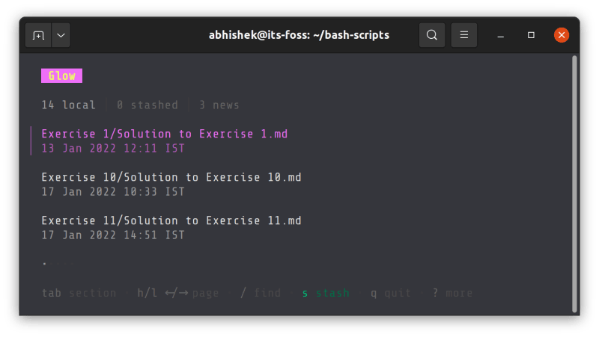Click the / find hint
The width and height of the screenshot is (599, 337).
[x=260, y=293]
